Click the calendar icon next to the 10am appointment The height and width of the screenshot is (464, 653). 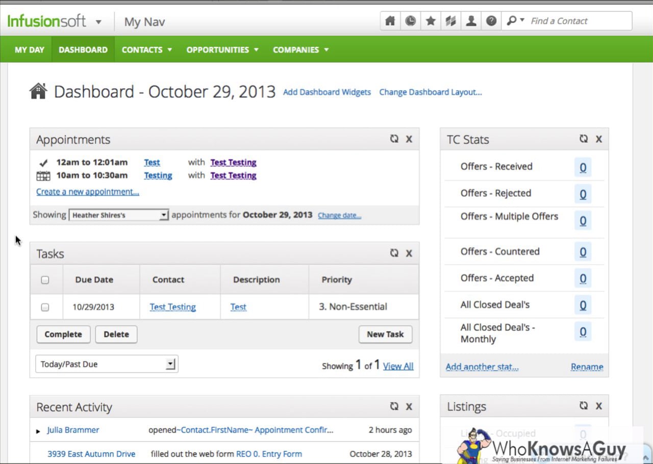click(43, 175)
